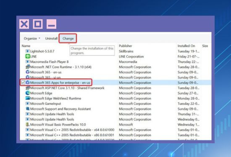Click the Microsoft 365 - vi-vn icon
231x157 pixels.
[28, 77]
